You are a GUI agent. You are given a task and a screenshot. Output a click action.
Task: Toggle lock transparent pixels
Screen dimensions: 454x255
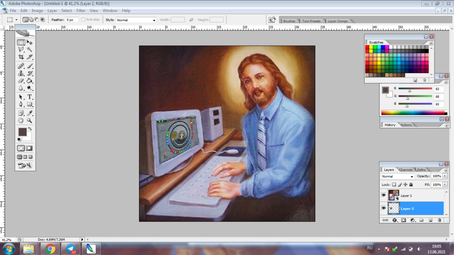click(x=394, y=185)
